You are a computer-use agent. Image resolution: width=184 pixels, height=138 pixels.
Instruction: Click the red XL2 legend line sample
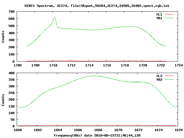[x=169, y=76]
